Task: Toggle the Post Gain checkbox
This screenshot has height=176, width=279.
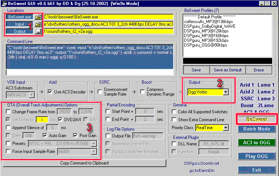Action: point(75,136)
